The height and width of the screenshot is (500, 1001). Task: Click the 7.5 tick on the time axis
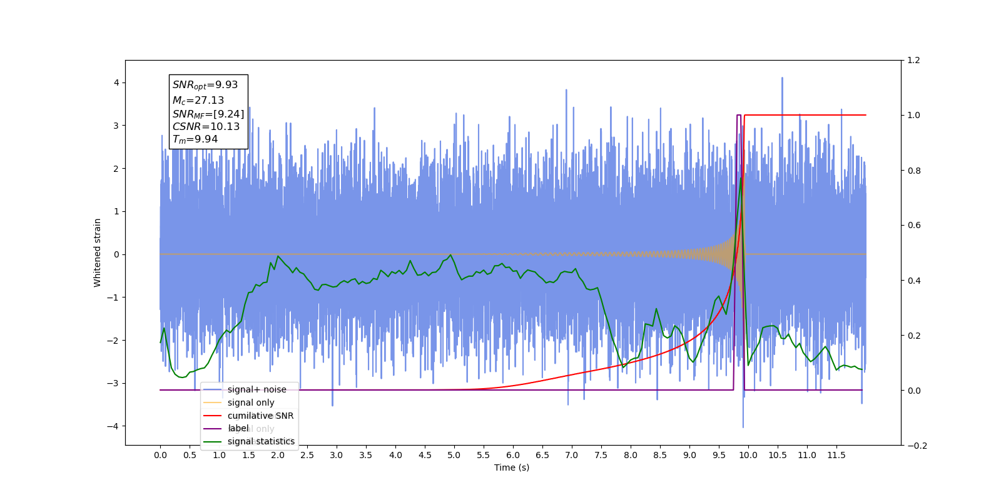[601, 455]
